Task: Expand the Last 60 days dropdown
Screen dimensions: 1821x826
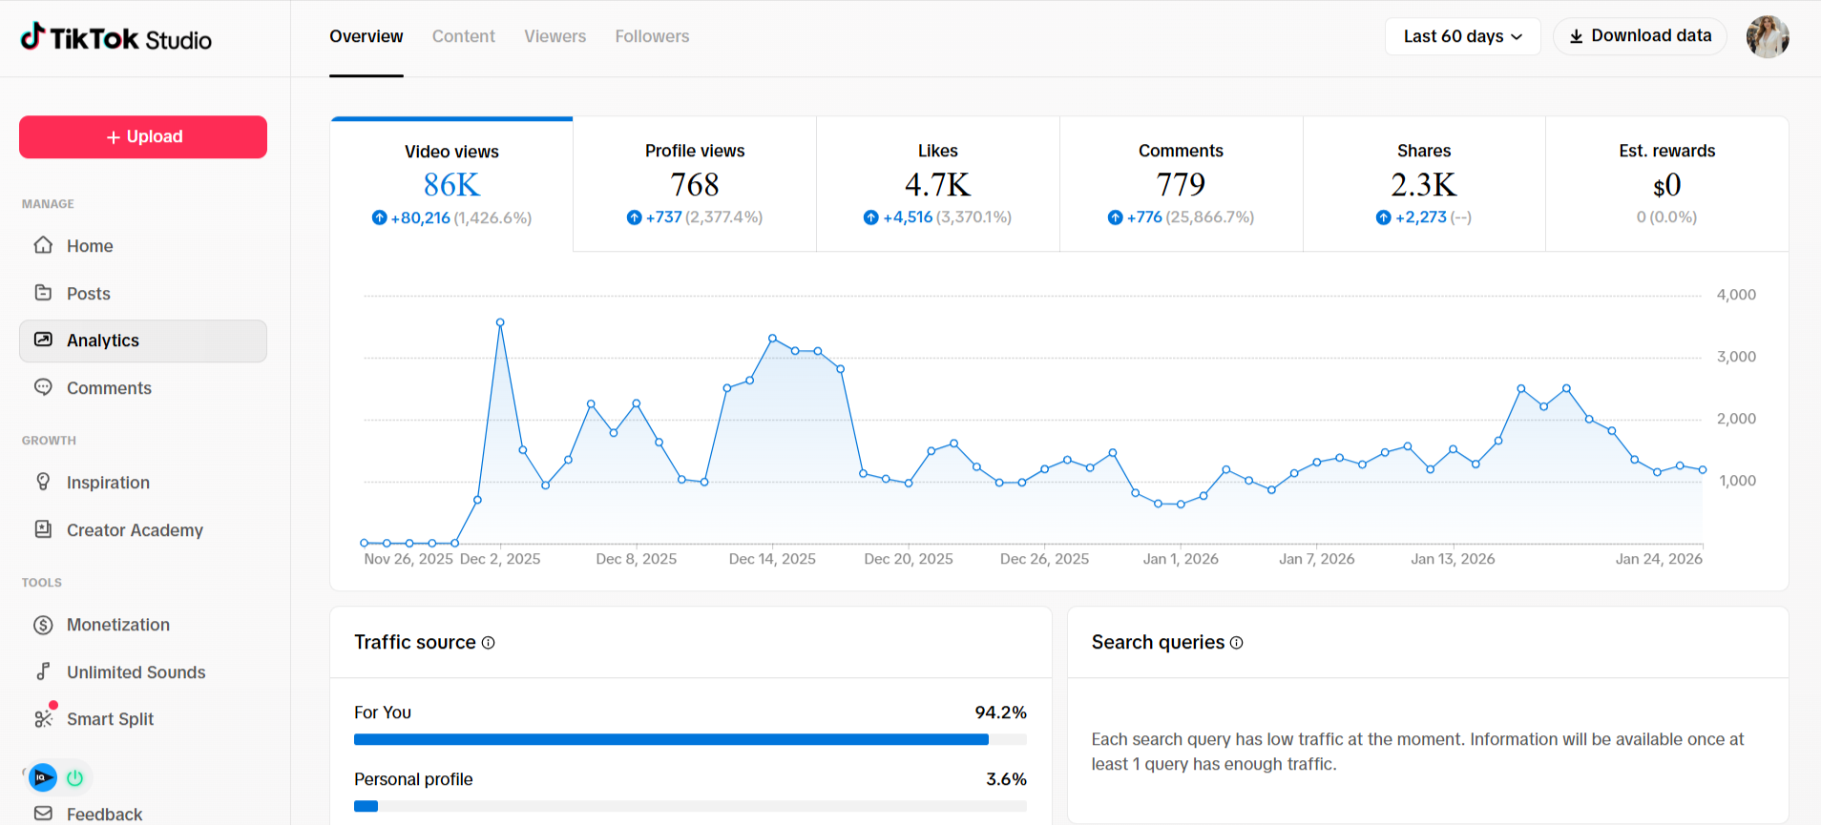Action: pos(1462,36)
